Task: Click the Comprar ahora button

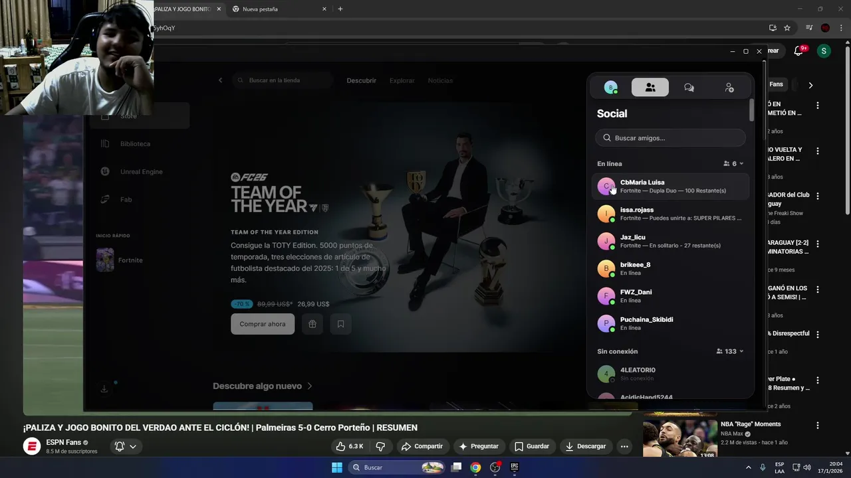Action: pos(263,324)
